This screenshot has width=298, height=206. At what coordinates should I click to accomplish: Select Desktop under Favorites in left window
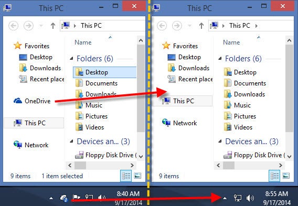coord(36,57)
